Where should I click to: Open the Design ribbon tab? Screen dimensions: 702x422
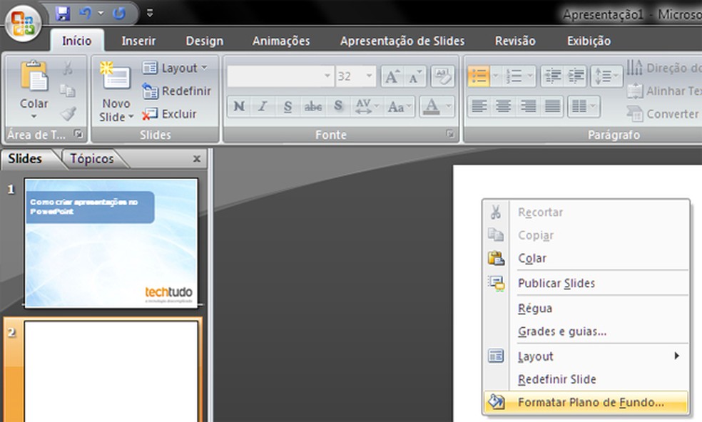[204, 41]
